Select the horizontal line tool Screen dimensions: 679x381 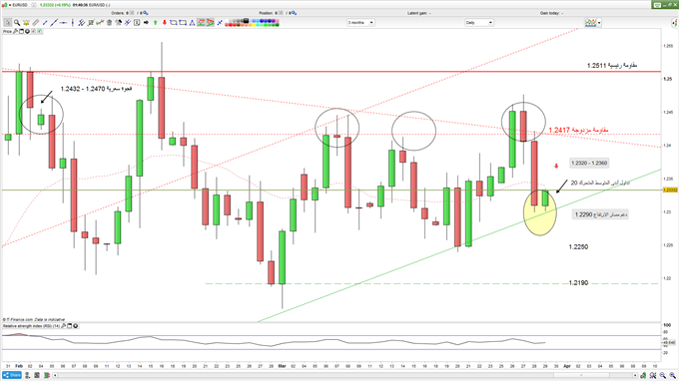click(63, 23)
